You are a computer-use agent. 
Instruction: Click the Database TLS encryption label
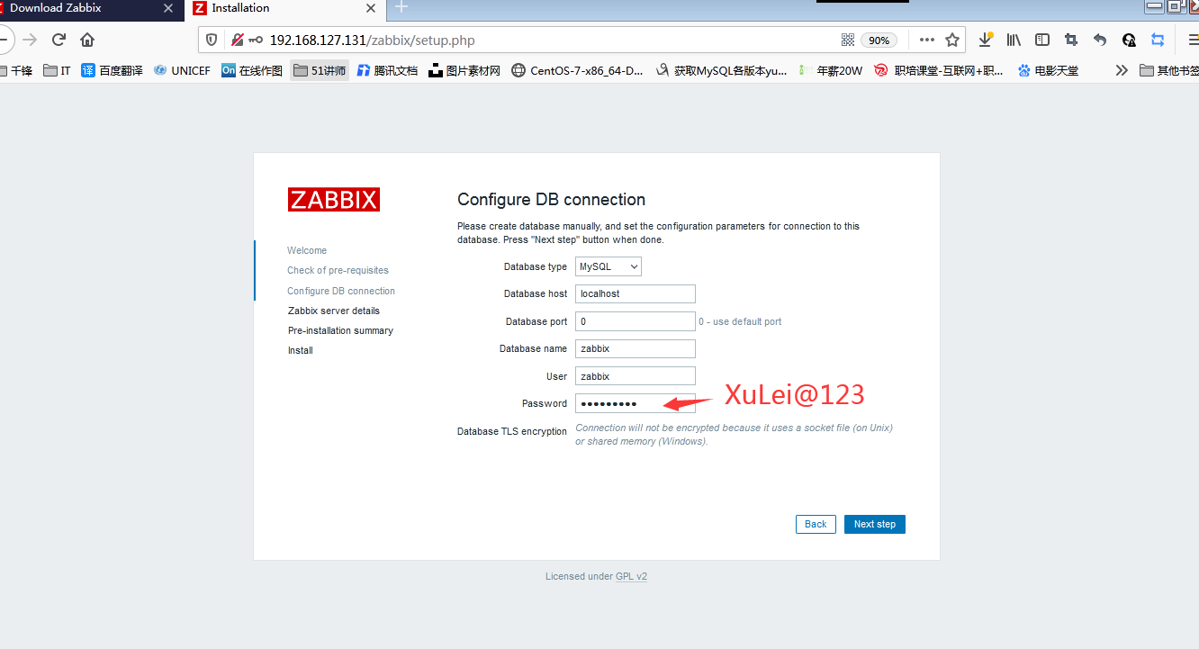[512, 431]
